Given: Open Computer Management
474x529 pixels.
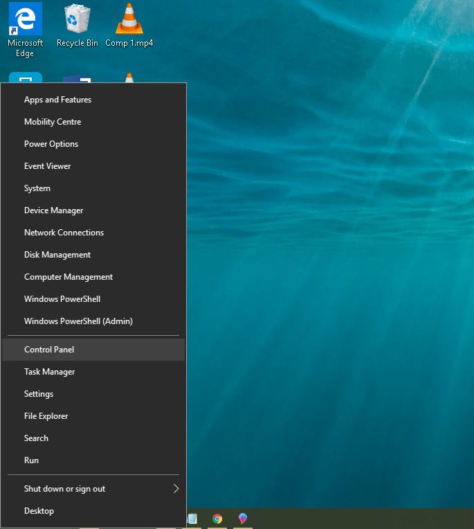Looking at the screenshot, I should [x=93, y=277].
